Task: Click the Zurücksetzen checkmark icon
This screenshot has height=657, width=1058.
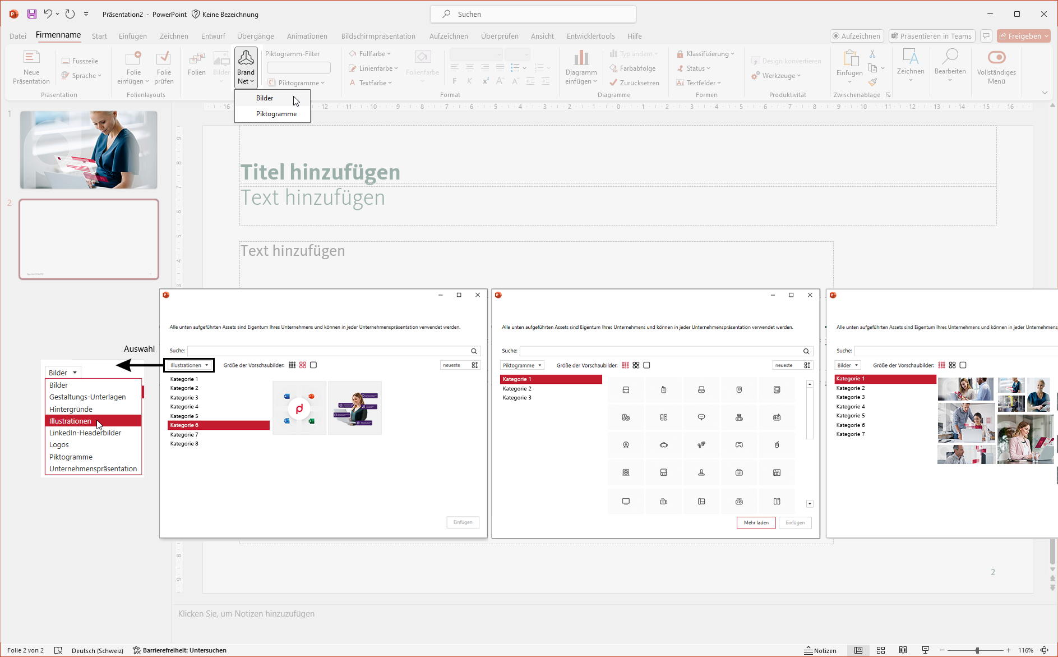Action: pyautogui.click(x=613, y=82)
